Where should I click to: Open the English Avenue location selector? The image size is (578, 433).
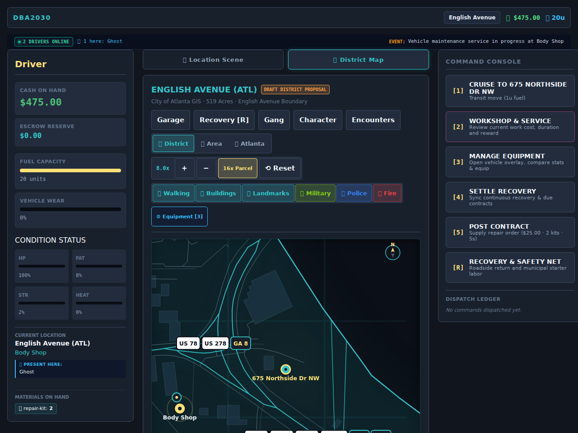(x=472, y=18)
